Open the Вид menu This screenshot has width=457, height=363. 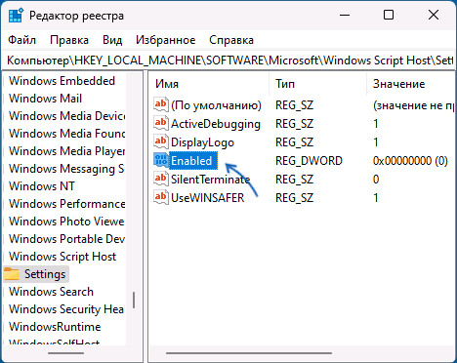click(x=112, y=40)
